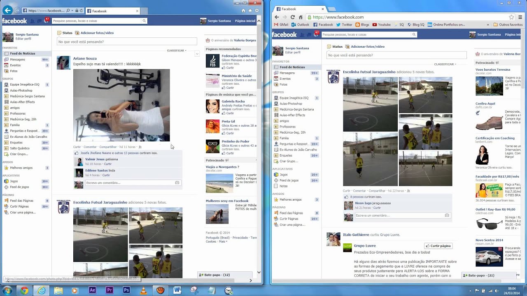Open Windows Start menu

coord(7,290)
